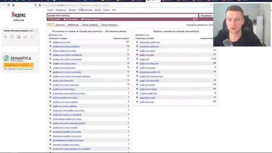Open link 'шкафы купе купить в интернет магазине'
Screen dimensions: 272x153
click(x=71, y=76)
